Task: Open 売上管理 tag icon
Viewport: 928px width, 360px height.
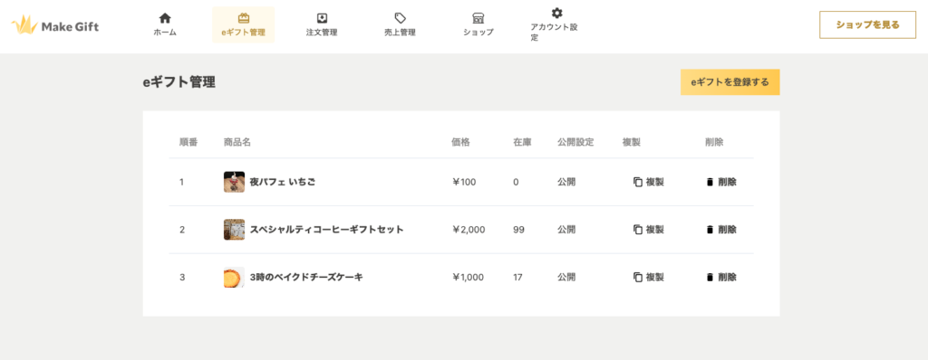Action: (x=400, y=18)
